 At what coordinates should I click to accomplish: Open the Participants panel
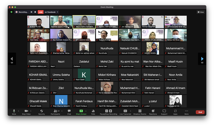[55, 112]
